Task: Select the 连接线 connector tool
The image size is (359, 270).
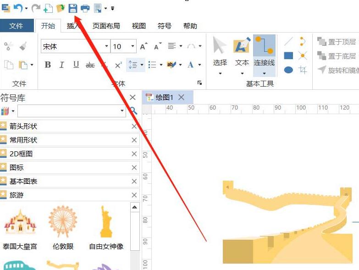Action: coord(264,55)
